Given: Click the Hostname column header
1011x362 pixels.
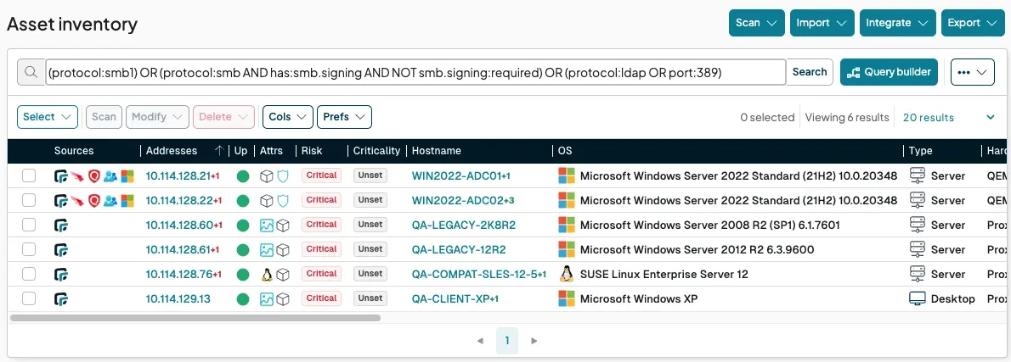Looking at the screenshot, I should click(436, 151).
